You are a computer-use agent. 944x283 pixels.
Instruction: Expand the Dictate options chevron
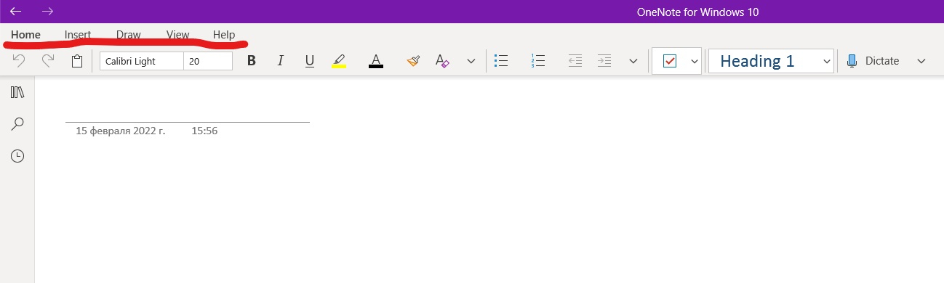click(921, 61)
